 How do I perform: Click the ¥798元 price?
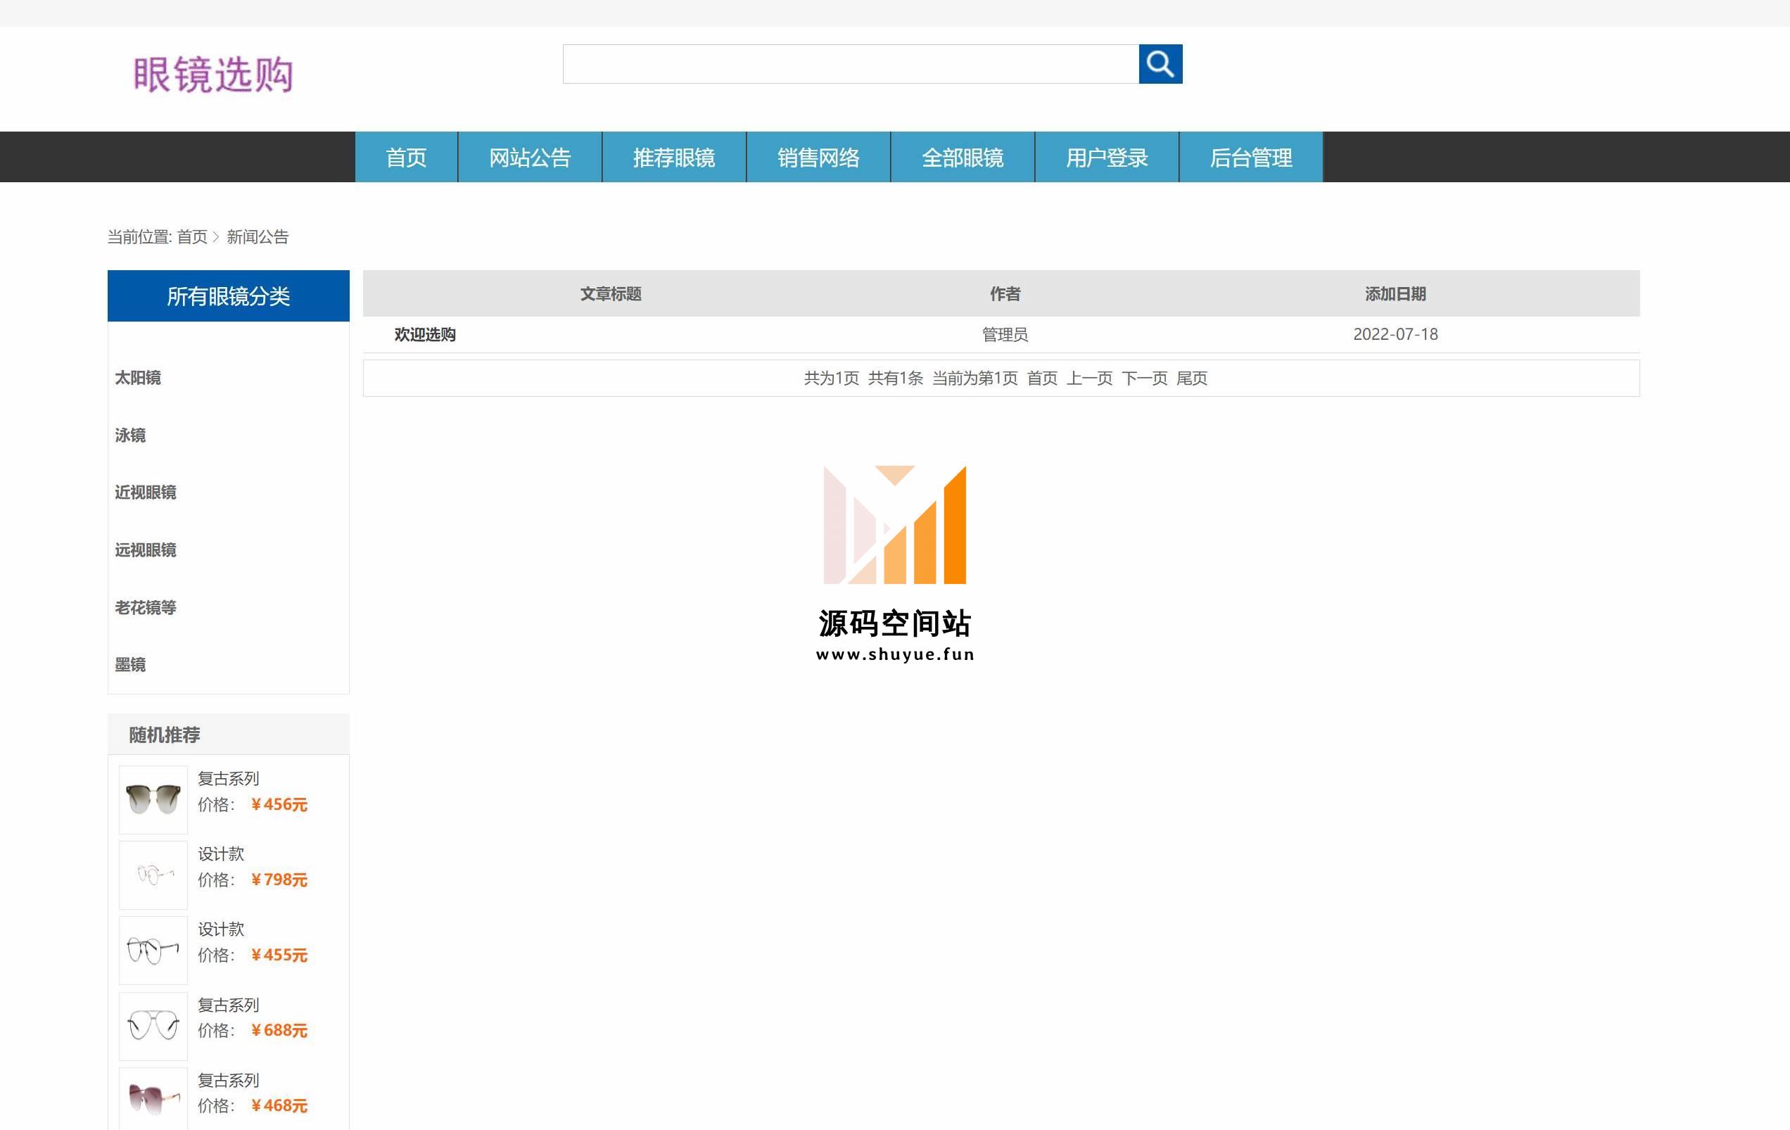pos(279,880)
